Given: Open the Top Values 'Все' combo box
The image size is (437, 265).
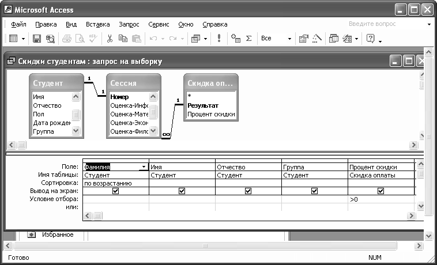Looking at the screenshot, I should click(276, 39).
